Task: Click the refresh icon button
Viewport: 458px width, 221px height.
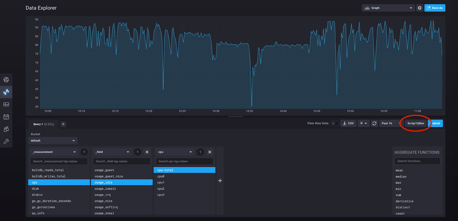Action: pos(374,123)
